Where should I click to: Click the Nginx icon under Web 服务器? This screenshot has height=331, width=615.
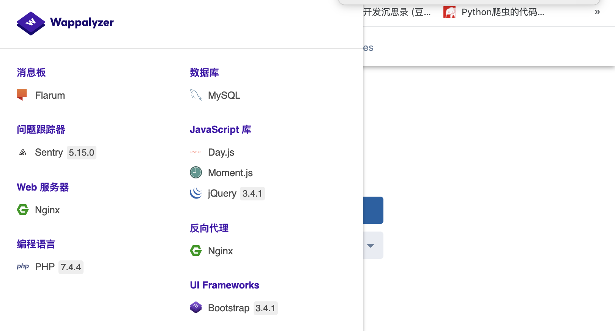(23, 210)
